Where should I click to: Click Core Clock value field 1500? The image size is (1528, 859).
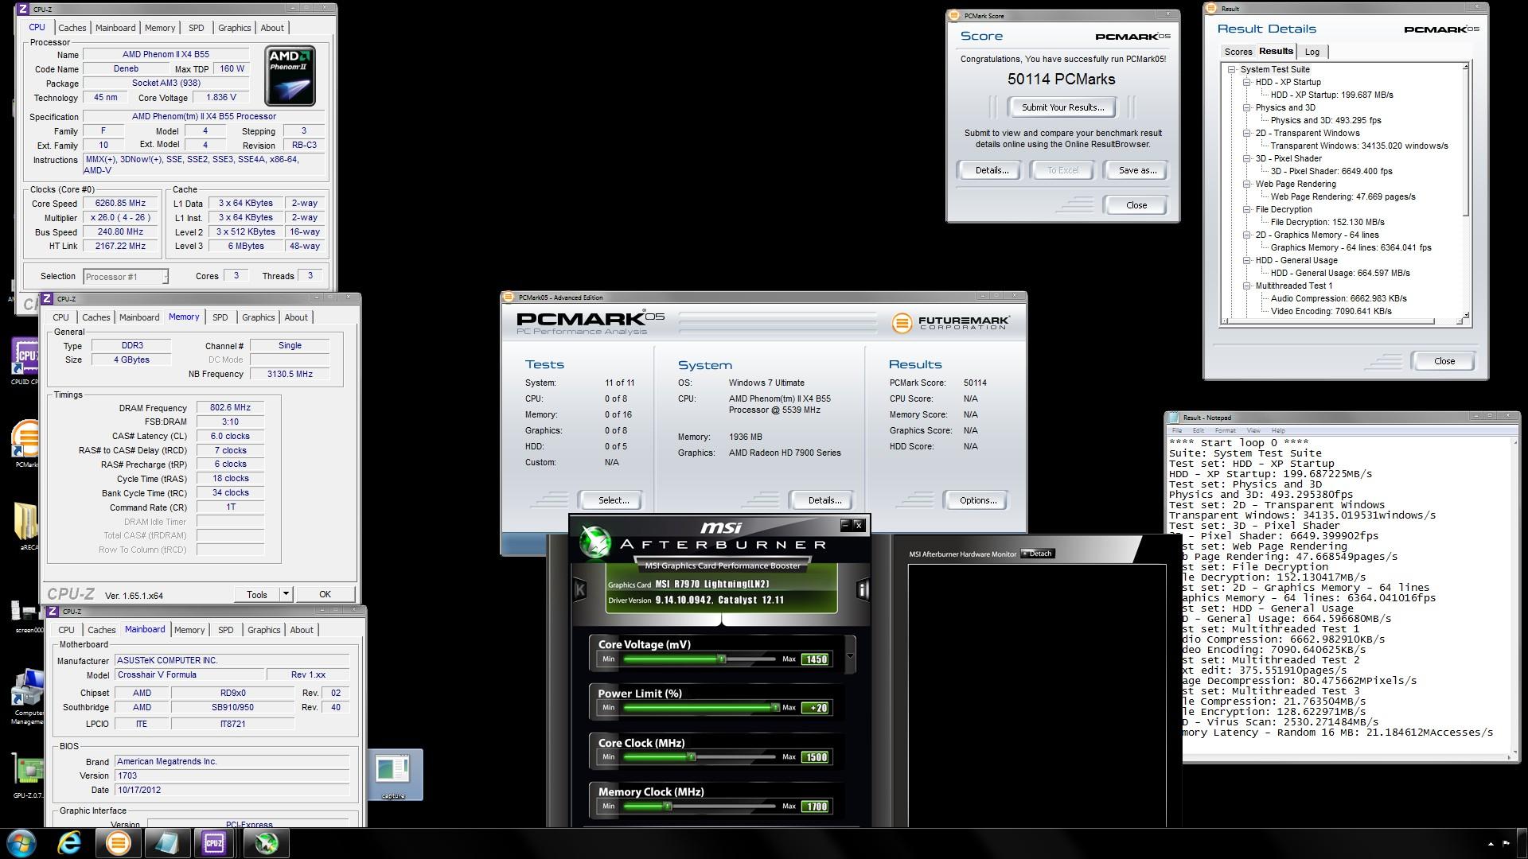(x=816, y=757)
